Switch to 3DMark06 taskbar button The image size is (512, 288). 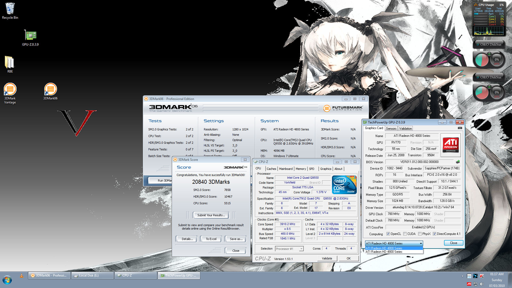(x=49, y=275)
